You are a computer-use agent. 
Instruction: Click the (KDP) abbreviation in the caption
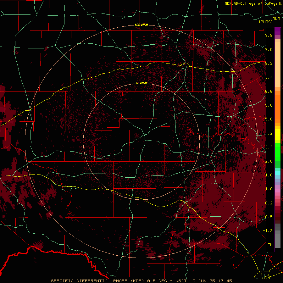137,281
